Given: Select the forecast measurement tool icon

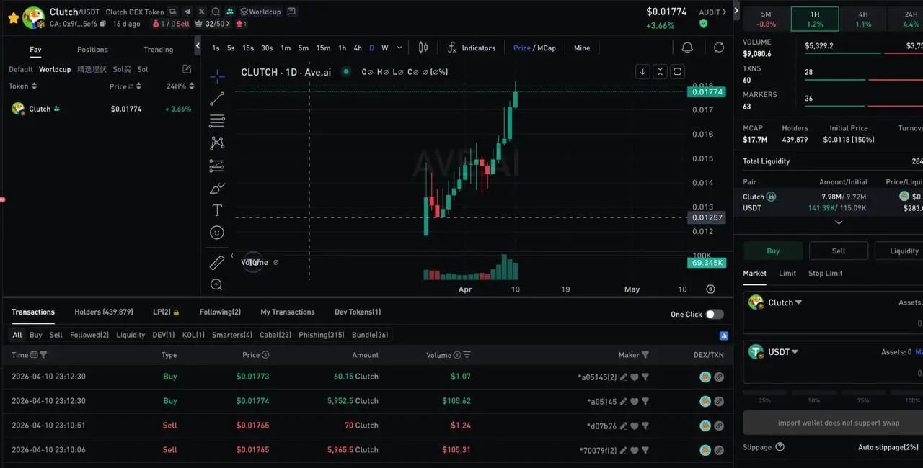Looking at the screenshot, I should click(x=217, y=166).
